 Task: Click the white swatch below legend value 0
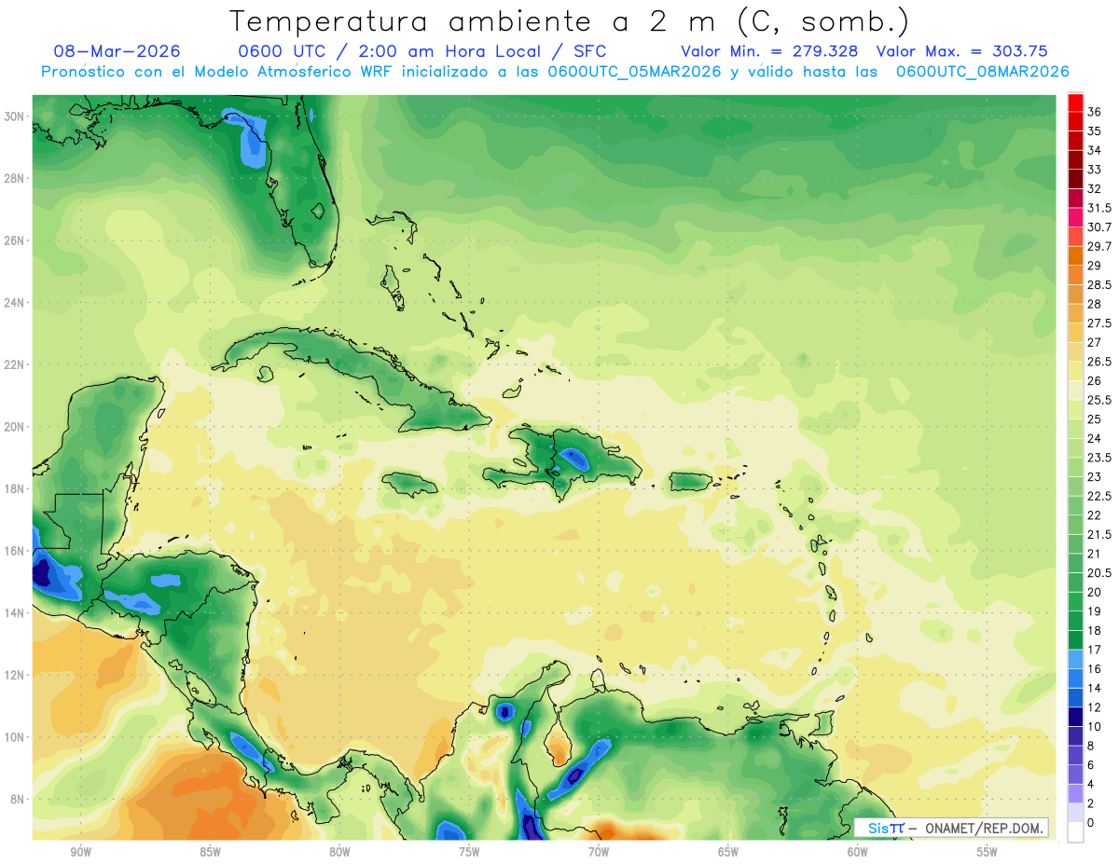tap(1075, 832)
